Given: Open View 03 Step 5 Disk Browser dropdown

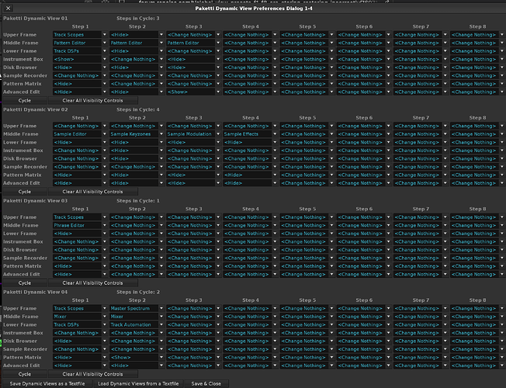Looking at the screenshot, I should (x=307, y=250).
